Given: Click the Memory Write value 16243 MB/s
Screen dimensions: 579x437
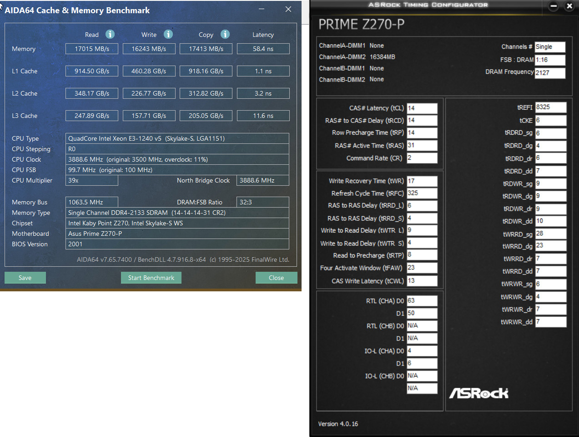Looking at the screenshot, I should (x=149, y=49).
